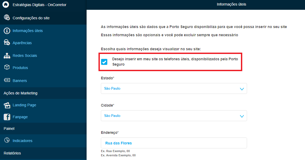Open the Estado dropdown showing São Paulo

[174, 89]
